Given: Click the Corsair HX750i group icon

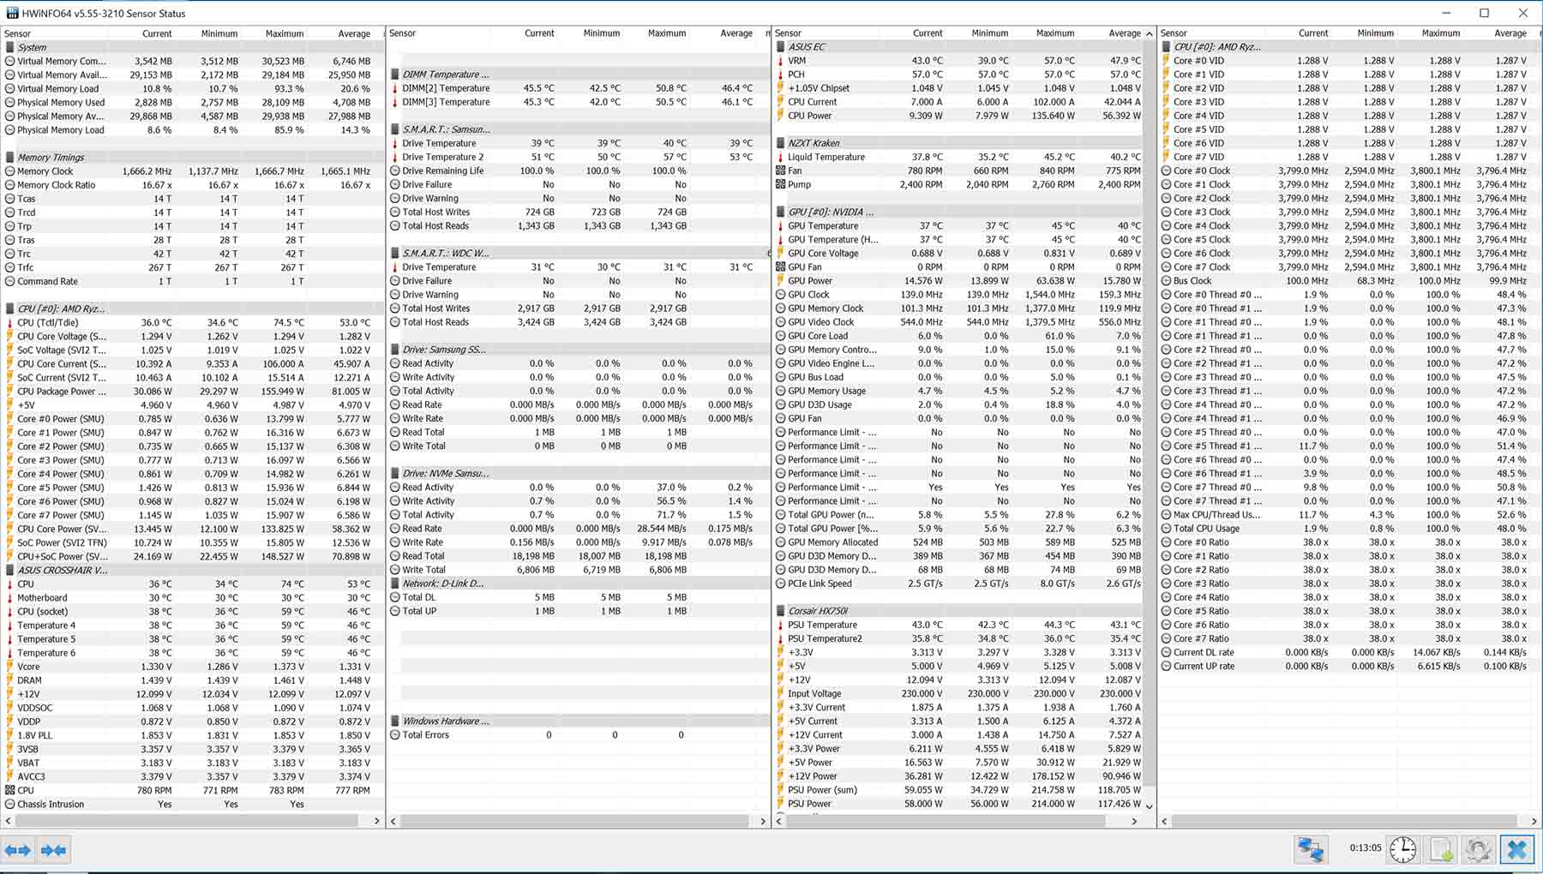Looking at the screenshot, I should [781, 611].
